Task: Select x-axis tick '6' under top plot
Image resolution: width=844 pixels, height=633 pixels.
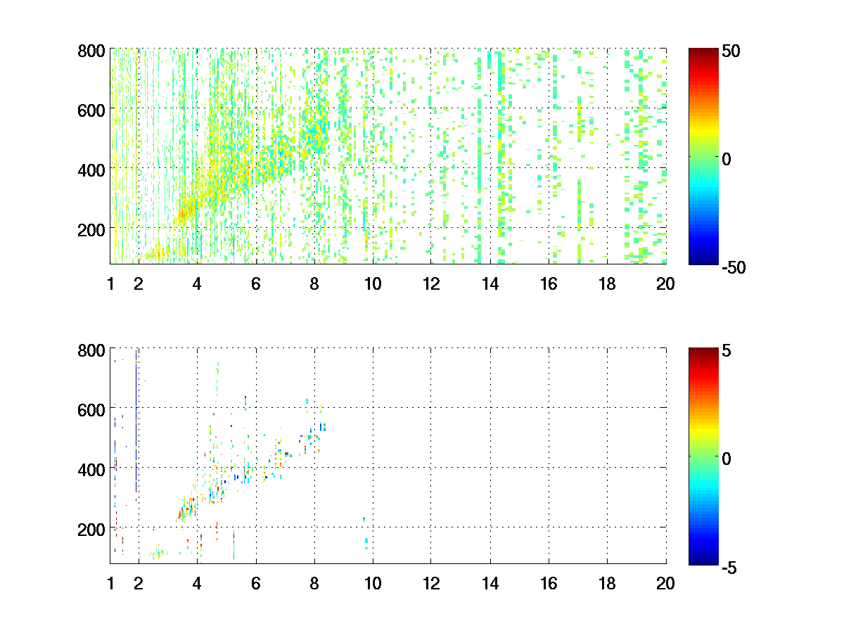Action: coord(256,284)
